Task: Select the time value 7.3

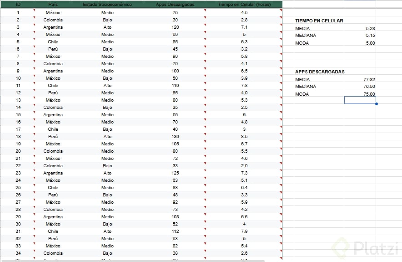Action: point(244,173)
